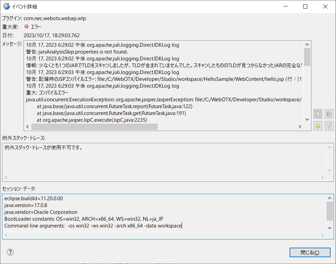Click the session data vertical scrollbar thumb
This screenshot has width=336, height=264.
pyautogui.click(x=330, y=211)
